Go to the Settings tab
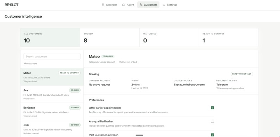 click(x=170, y=5)
